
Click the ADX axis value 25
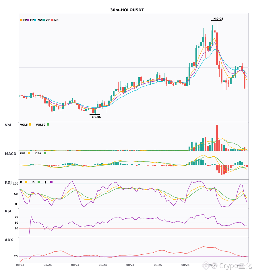click(x=16, y=256)
